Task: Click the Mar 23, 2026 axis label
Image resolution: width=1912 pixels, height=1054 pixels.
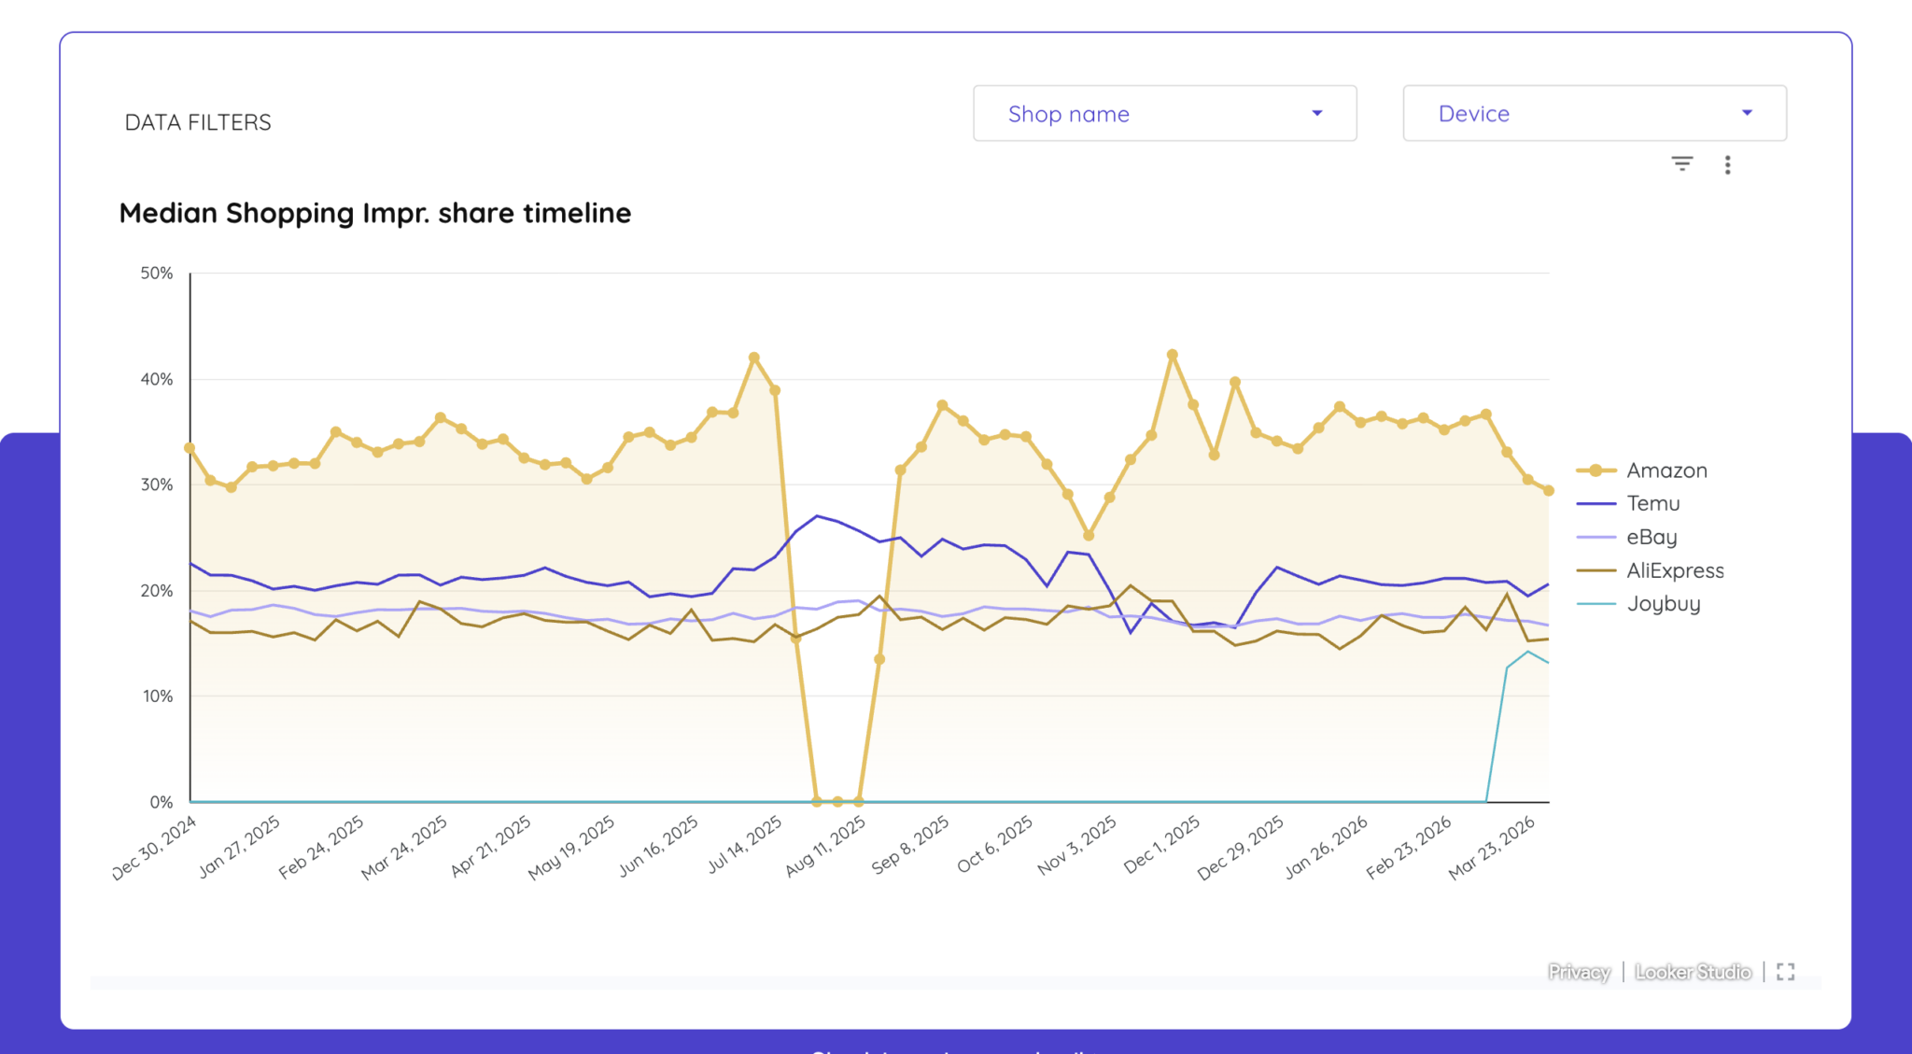Action: click(x=1491, y=847)
